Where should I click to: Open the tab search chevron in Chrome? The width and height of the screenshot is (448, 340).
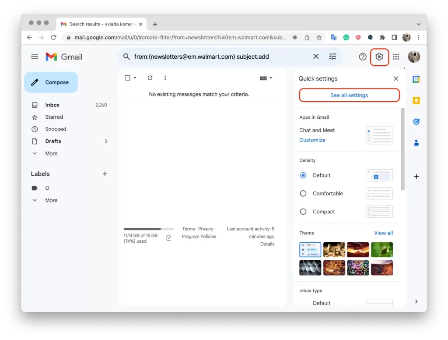tap(418, 25)
